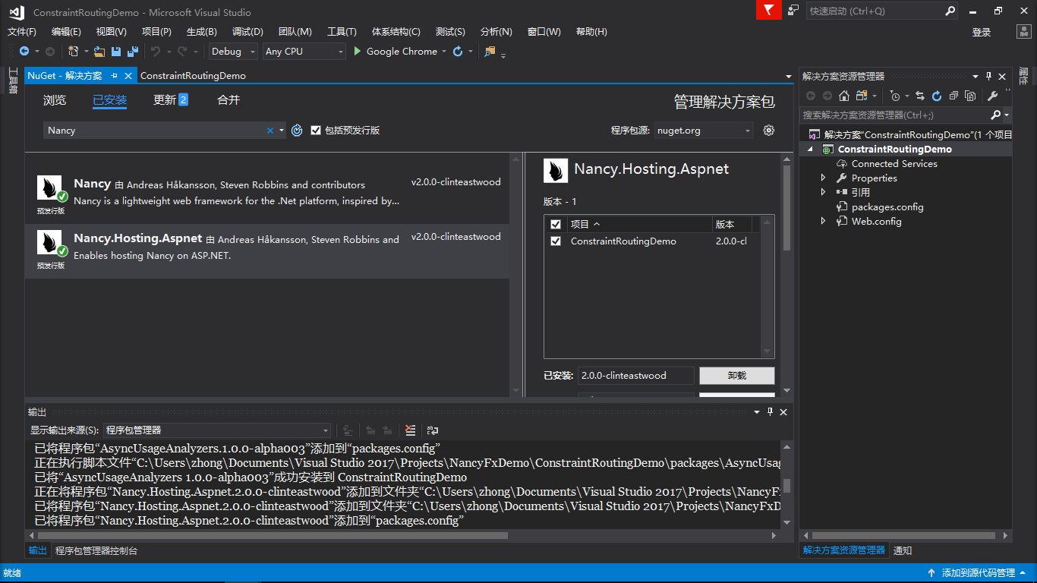Close the NuGet solution tab
Viewport: 1037px width, 583px height.
[128, 76]
